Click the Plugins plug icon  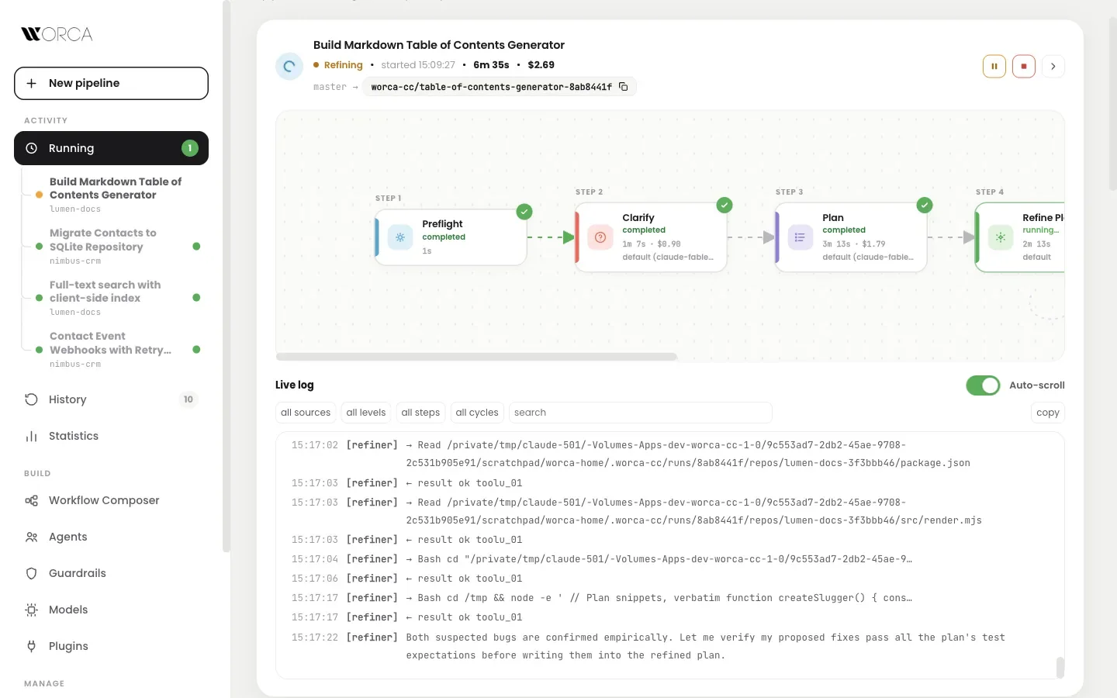32,646
